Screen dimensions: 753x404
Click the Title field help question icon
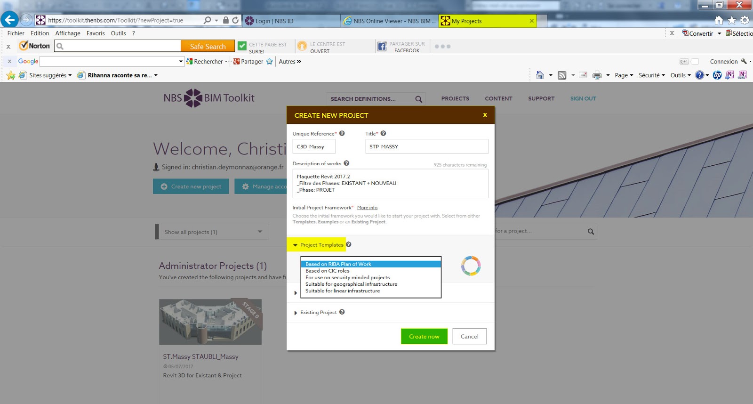[383, 133]
